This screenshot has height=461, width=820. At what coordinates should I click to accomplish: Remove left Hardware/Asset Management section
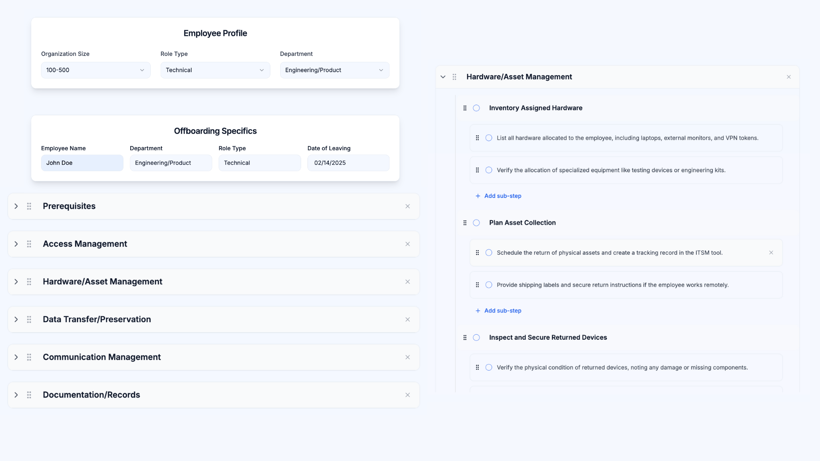point(408,282)
